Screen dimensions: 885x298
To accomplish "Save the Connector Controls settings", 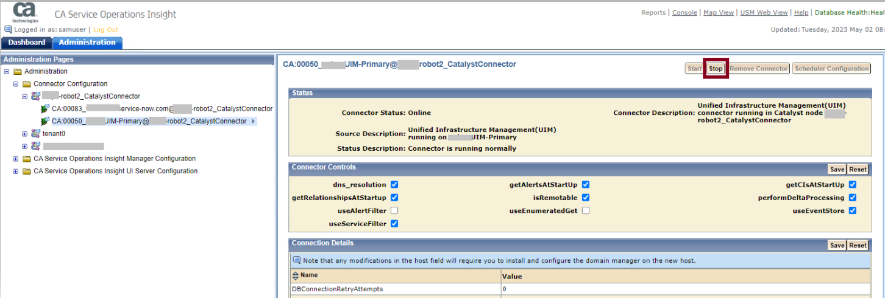I will pos(837,169).
